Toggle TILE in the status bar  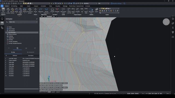(x=143, y=94)
